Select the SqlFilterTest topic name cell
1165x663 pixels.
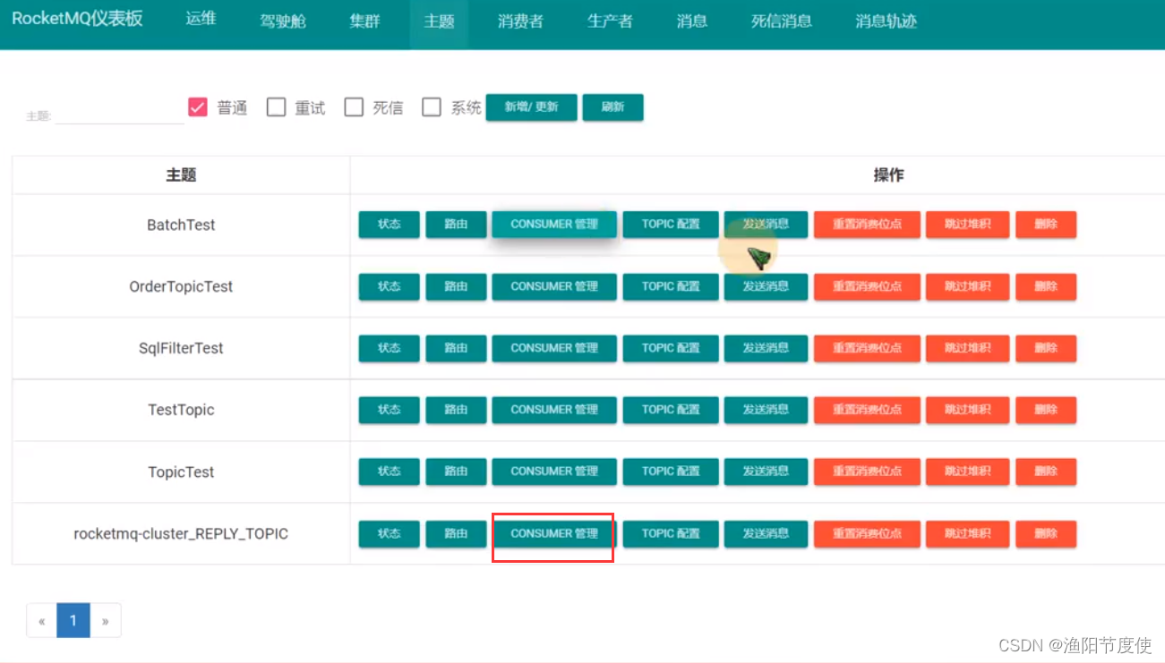181,348
